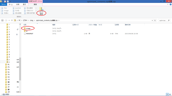Image resolution: width=172 pixels, height=96 pixels.
Task: Sort by サイズ column header
Action: [x=100, y=25]
